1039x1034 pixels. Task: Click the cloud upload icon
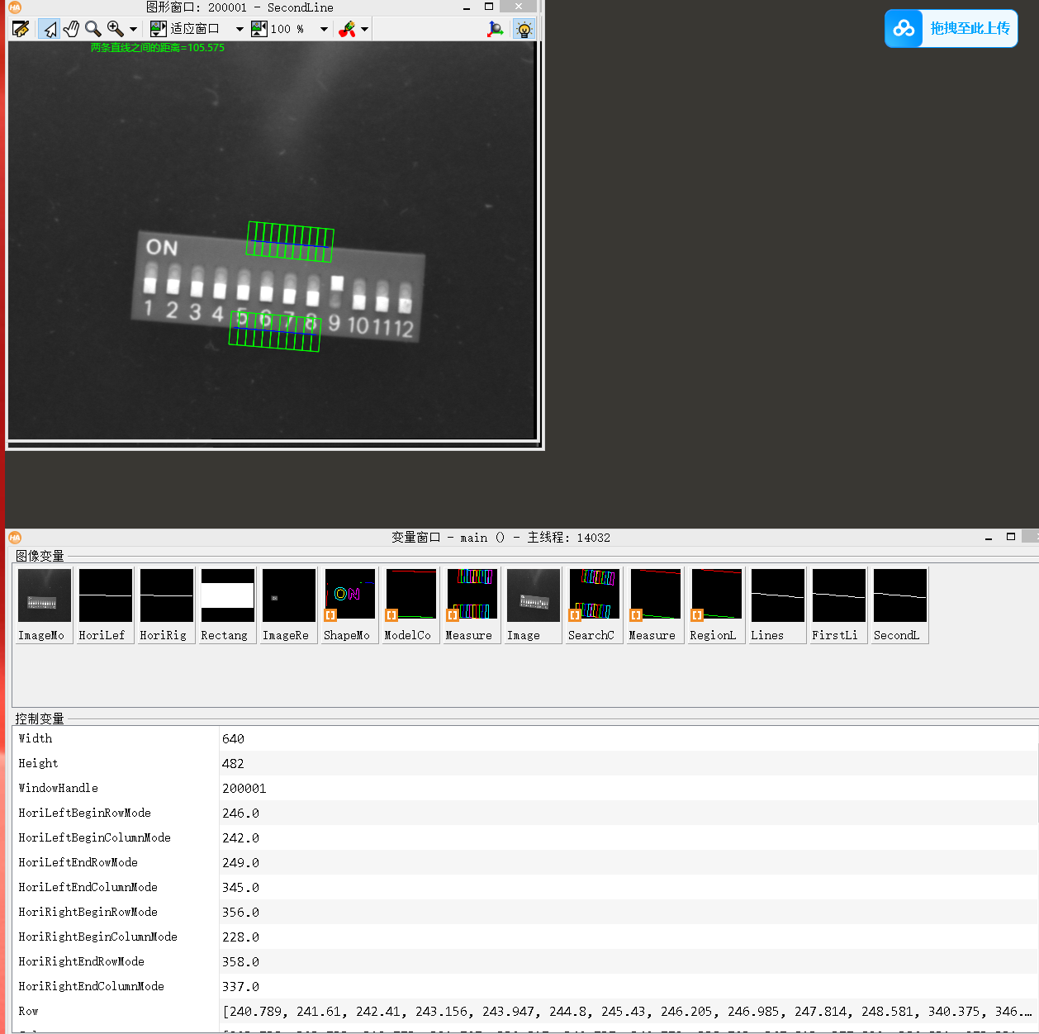[x=904, y=28]
